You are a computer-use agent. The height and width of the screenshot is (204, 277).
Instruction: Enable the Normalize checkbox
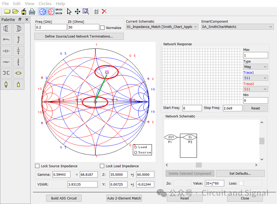pyautogui.click(x=102, y=27)
